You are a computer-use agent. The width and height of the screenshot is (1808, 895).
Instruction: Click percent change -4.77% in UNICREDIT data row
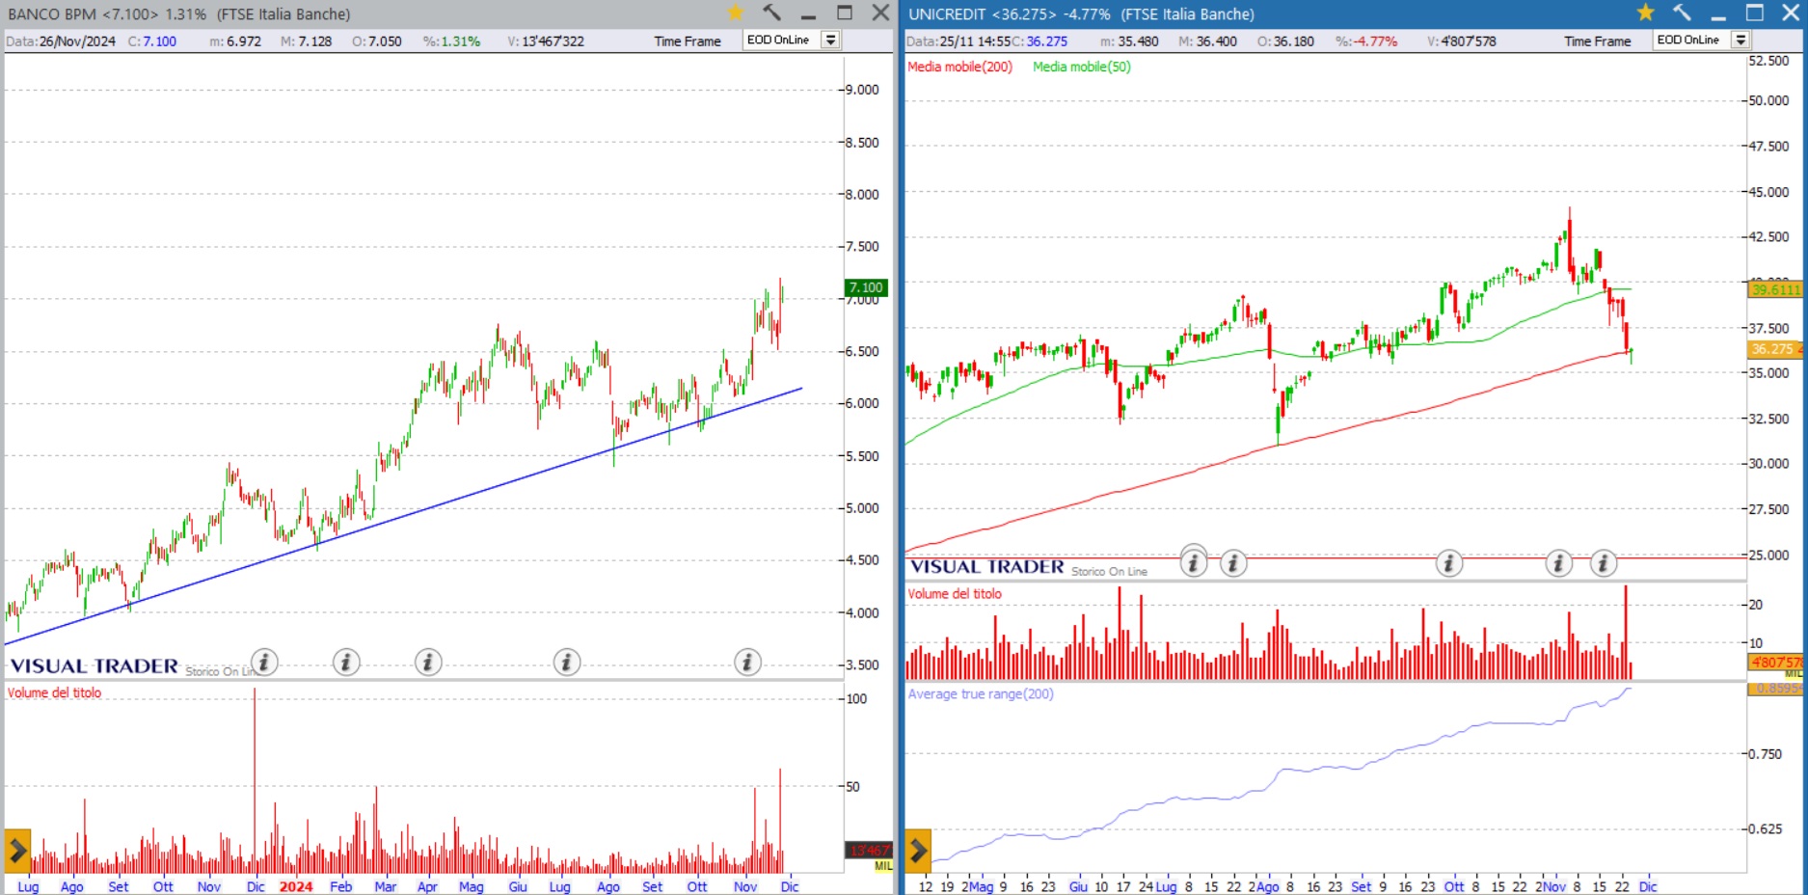tap(1366, 41)
